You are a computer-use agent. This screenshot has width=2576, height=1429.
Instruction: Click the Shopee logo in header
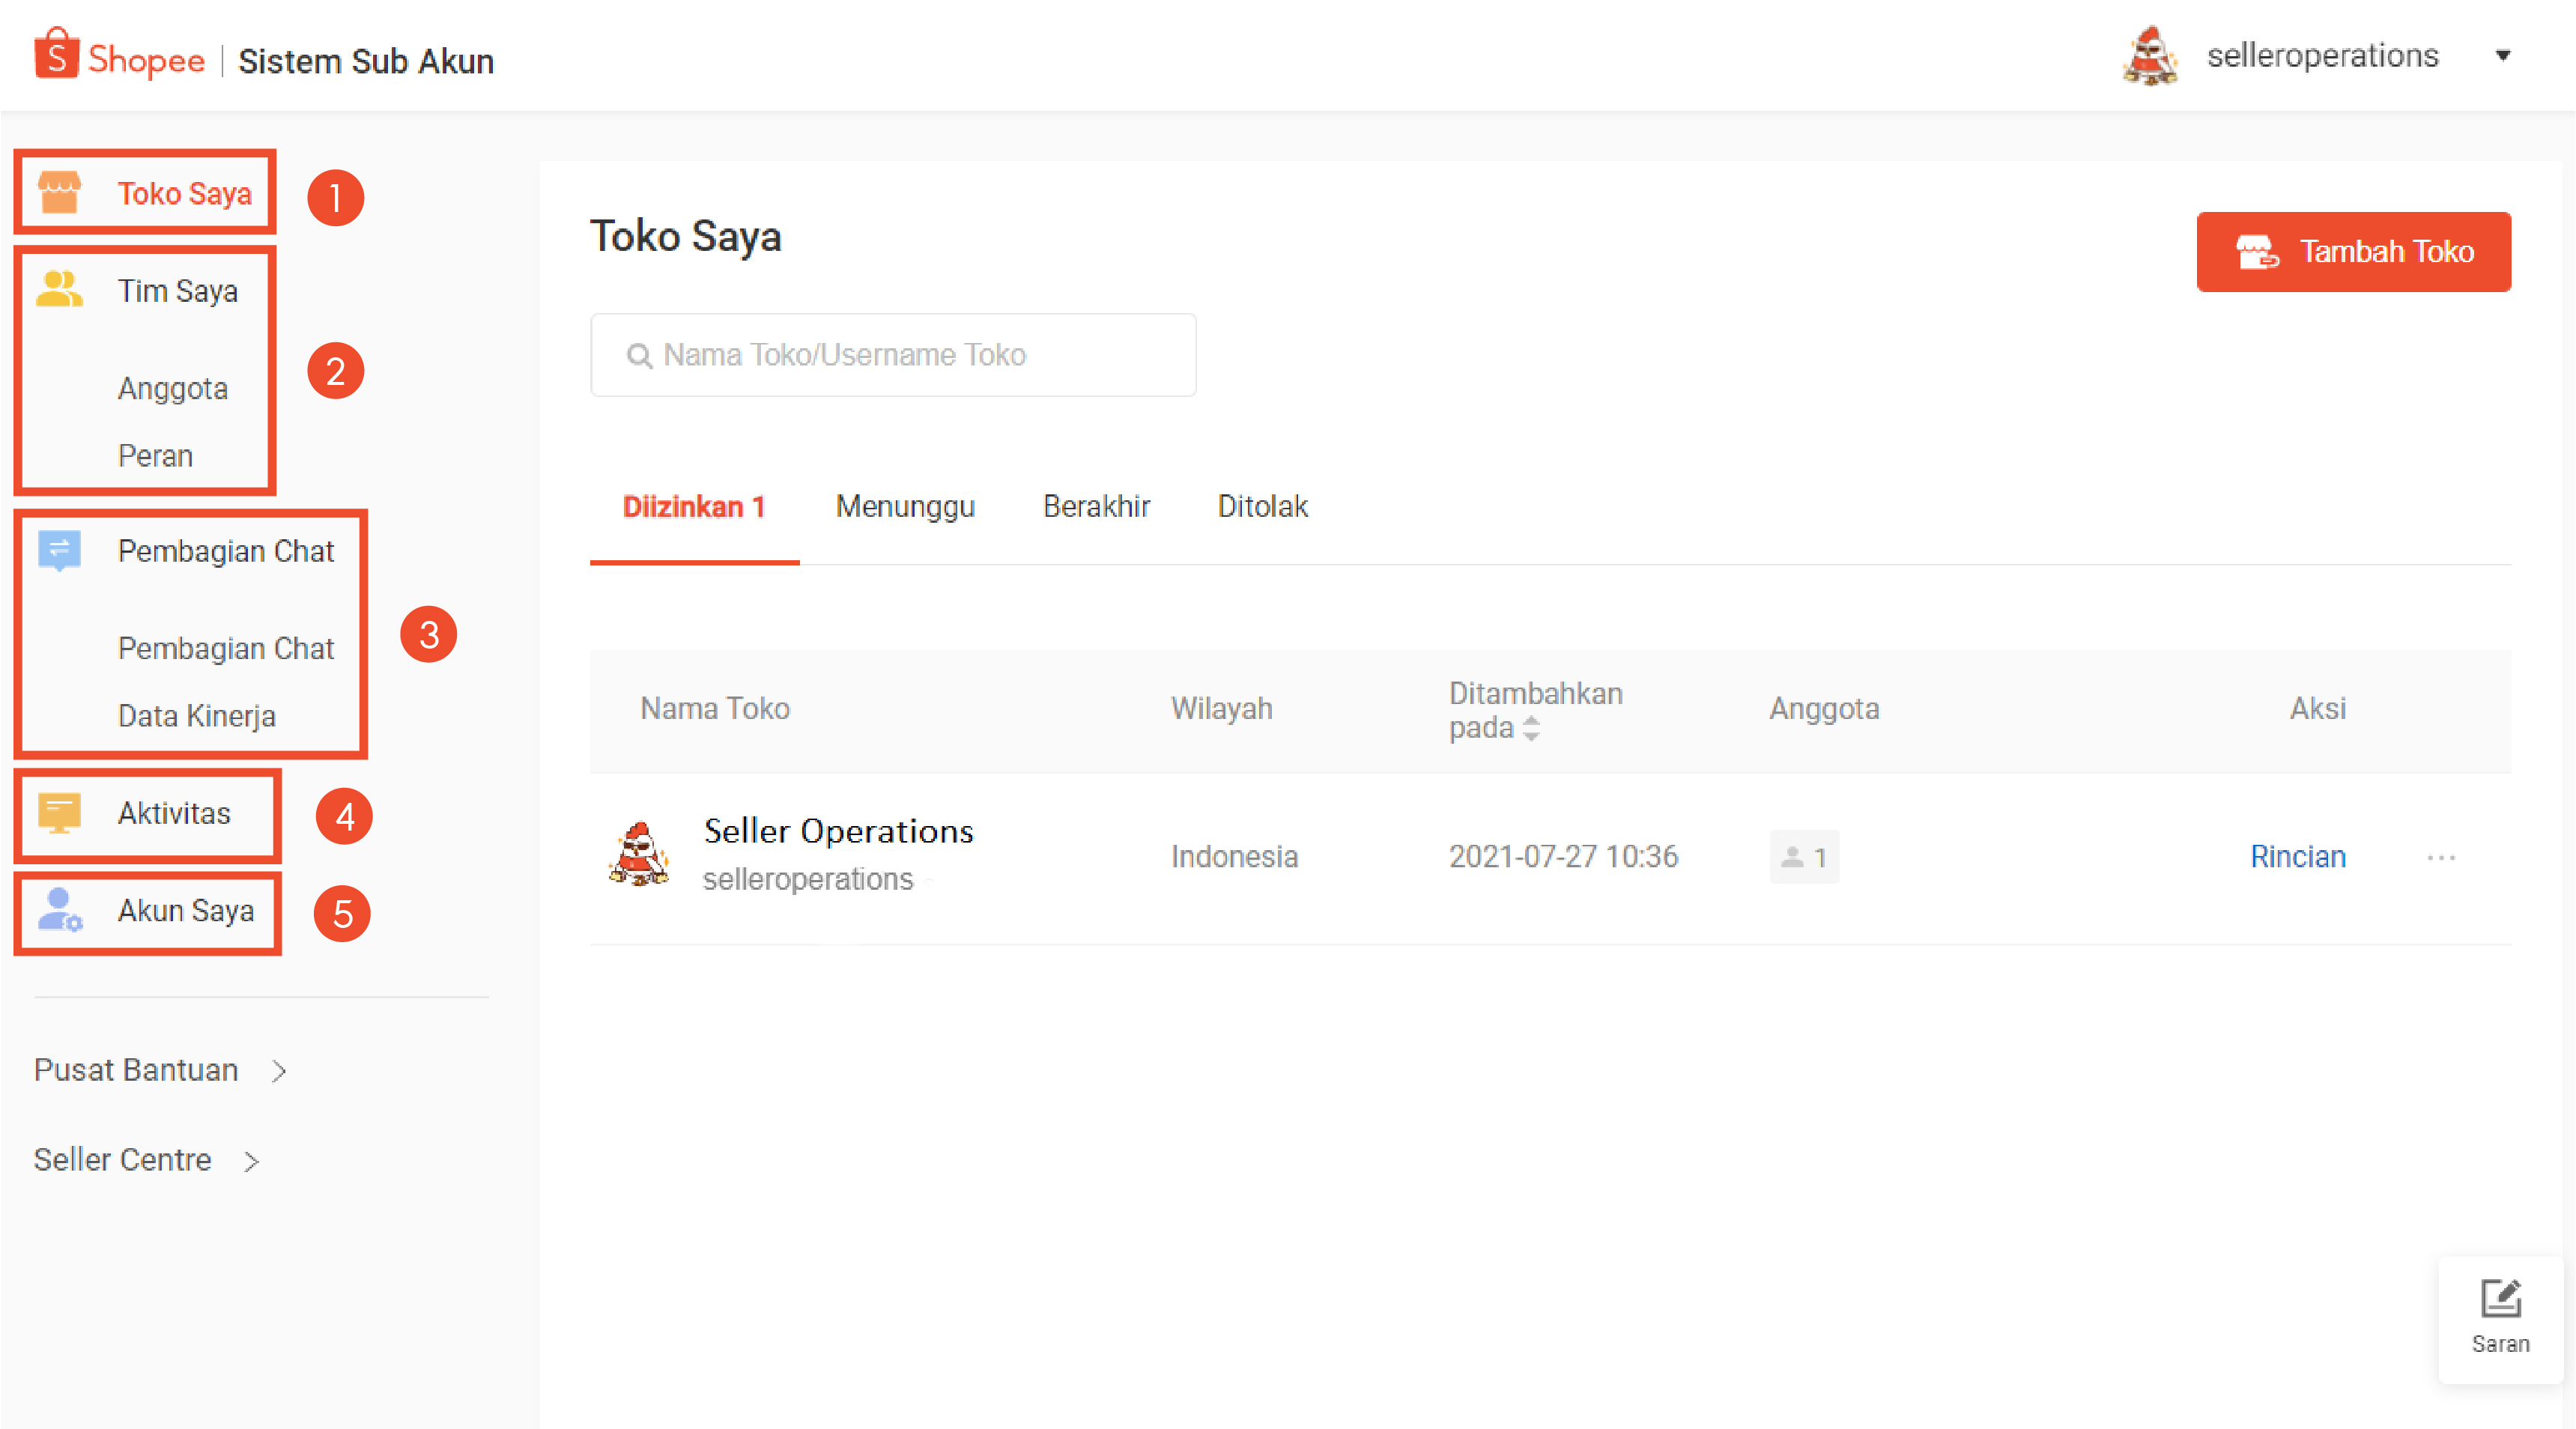[119, 57]
